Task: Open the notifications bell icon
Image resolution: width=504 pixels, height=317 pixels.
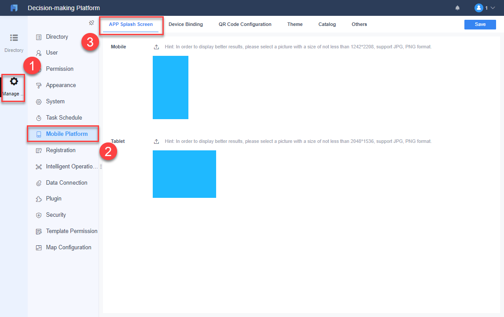Action: tap(457, 7)
